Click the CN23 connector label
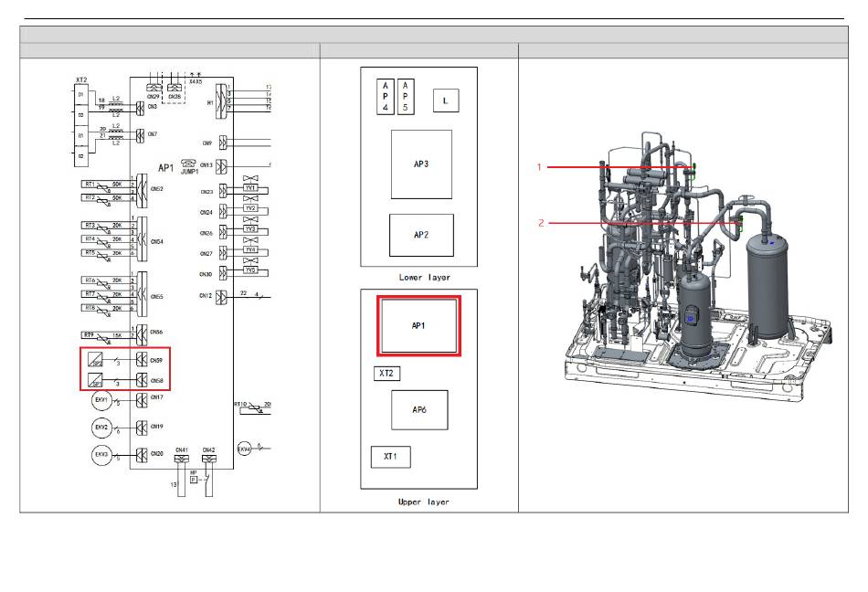The height and width of the screenshot is (592, 868). [x=206, y=192]
